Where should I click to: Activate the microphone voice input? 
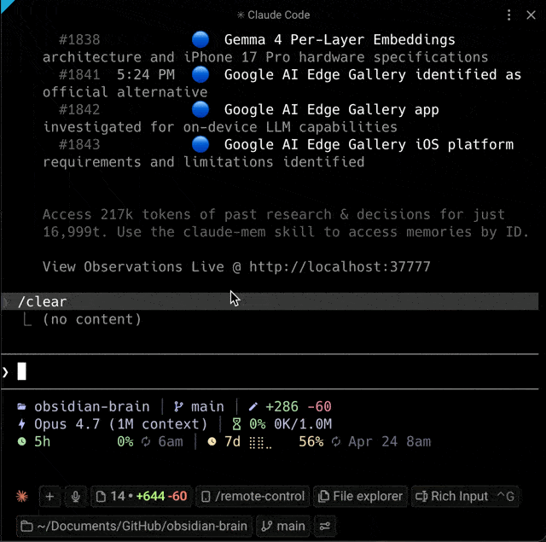click(76, 496)
